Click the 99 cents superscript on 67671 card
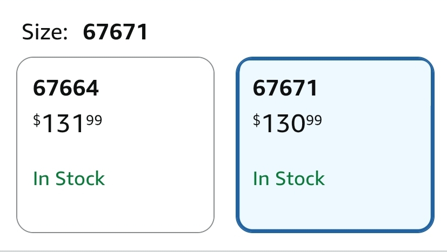Screen dimensions: 447x252 [x=314, y=120]
